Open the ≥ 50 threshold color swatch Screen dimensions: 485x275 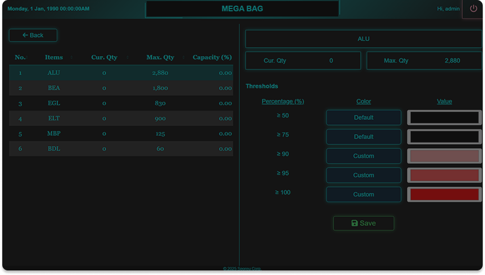(x=444, y=118)
